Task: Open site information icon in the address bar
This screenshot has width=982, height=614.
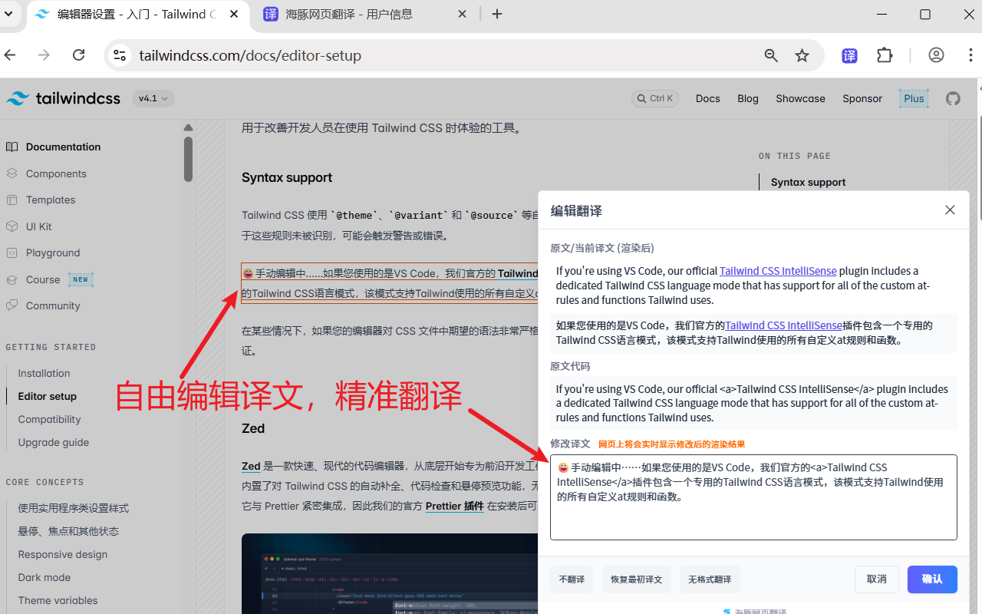Action: point(120,55)
